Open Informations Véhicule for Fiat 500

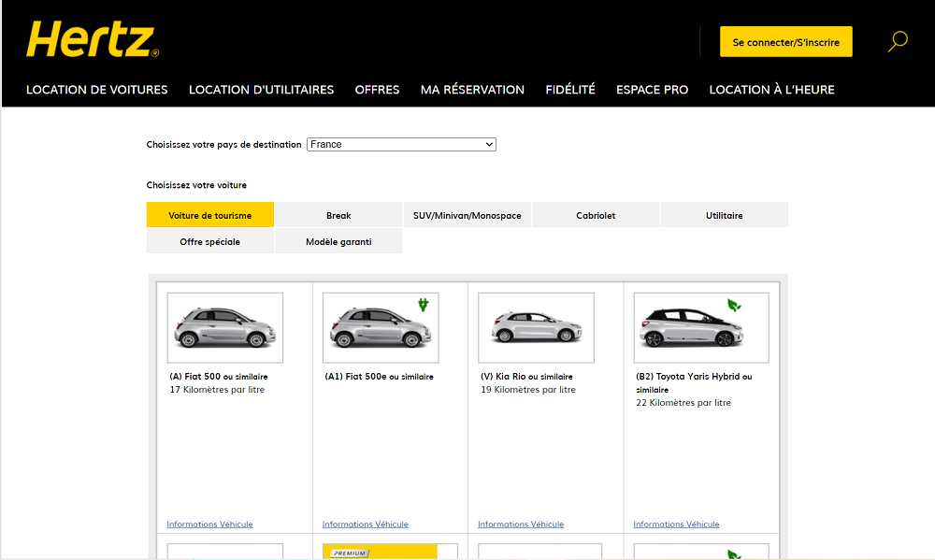coord(209,524)
